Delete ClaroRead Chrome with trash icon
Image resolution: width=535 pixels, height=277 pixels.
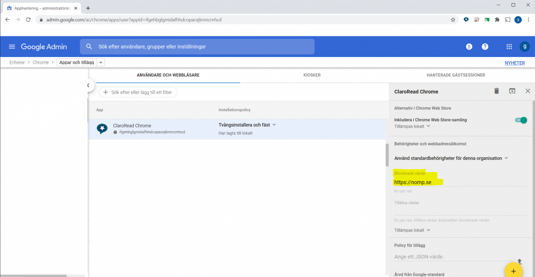point(496,91)
